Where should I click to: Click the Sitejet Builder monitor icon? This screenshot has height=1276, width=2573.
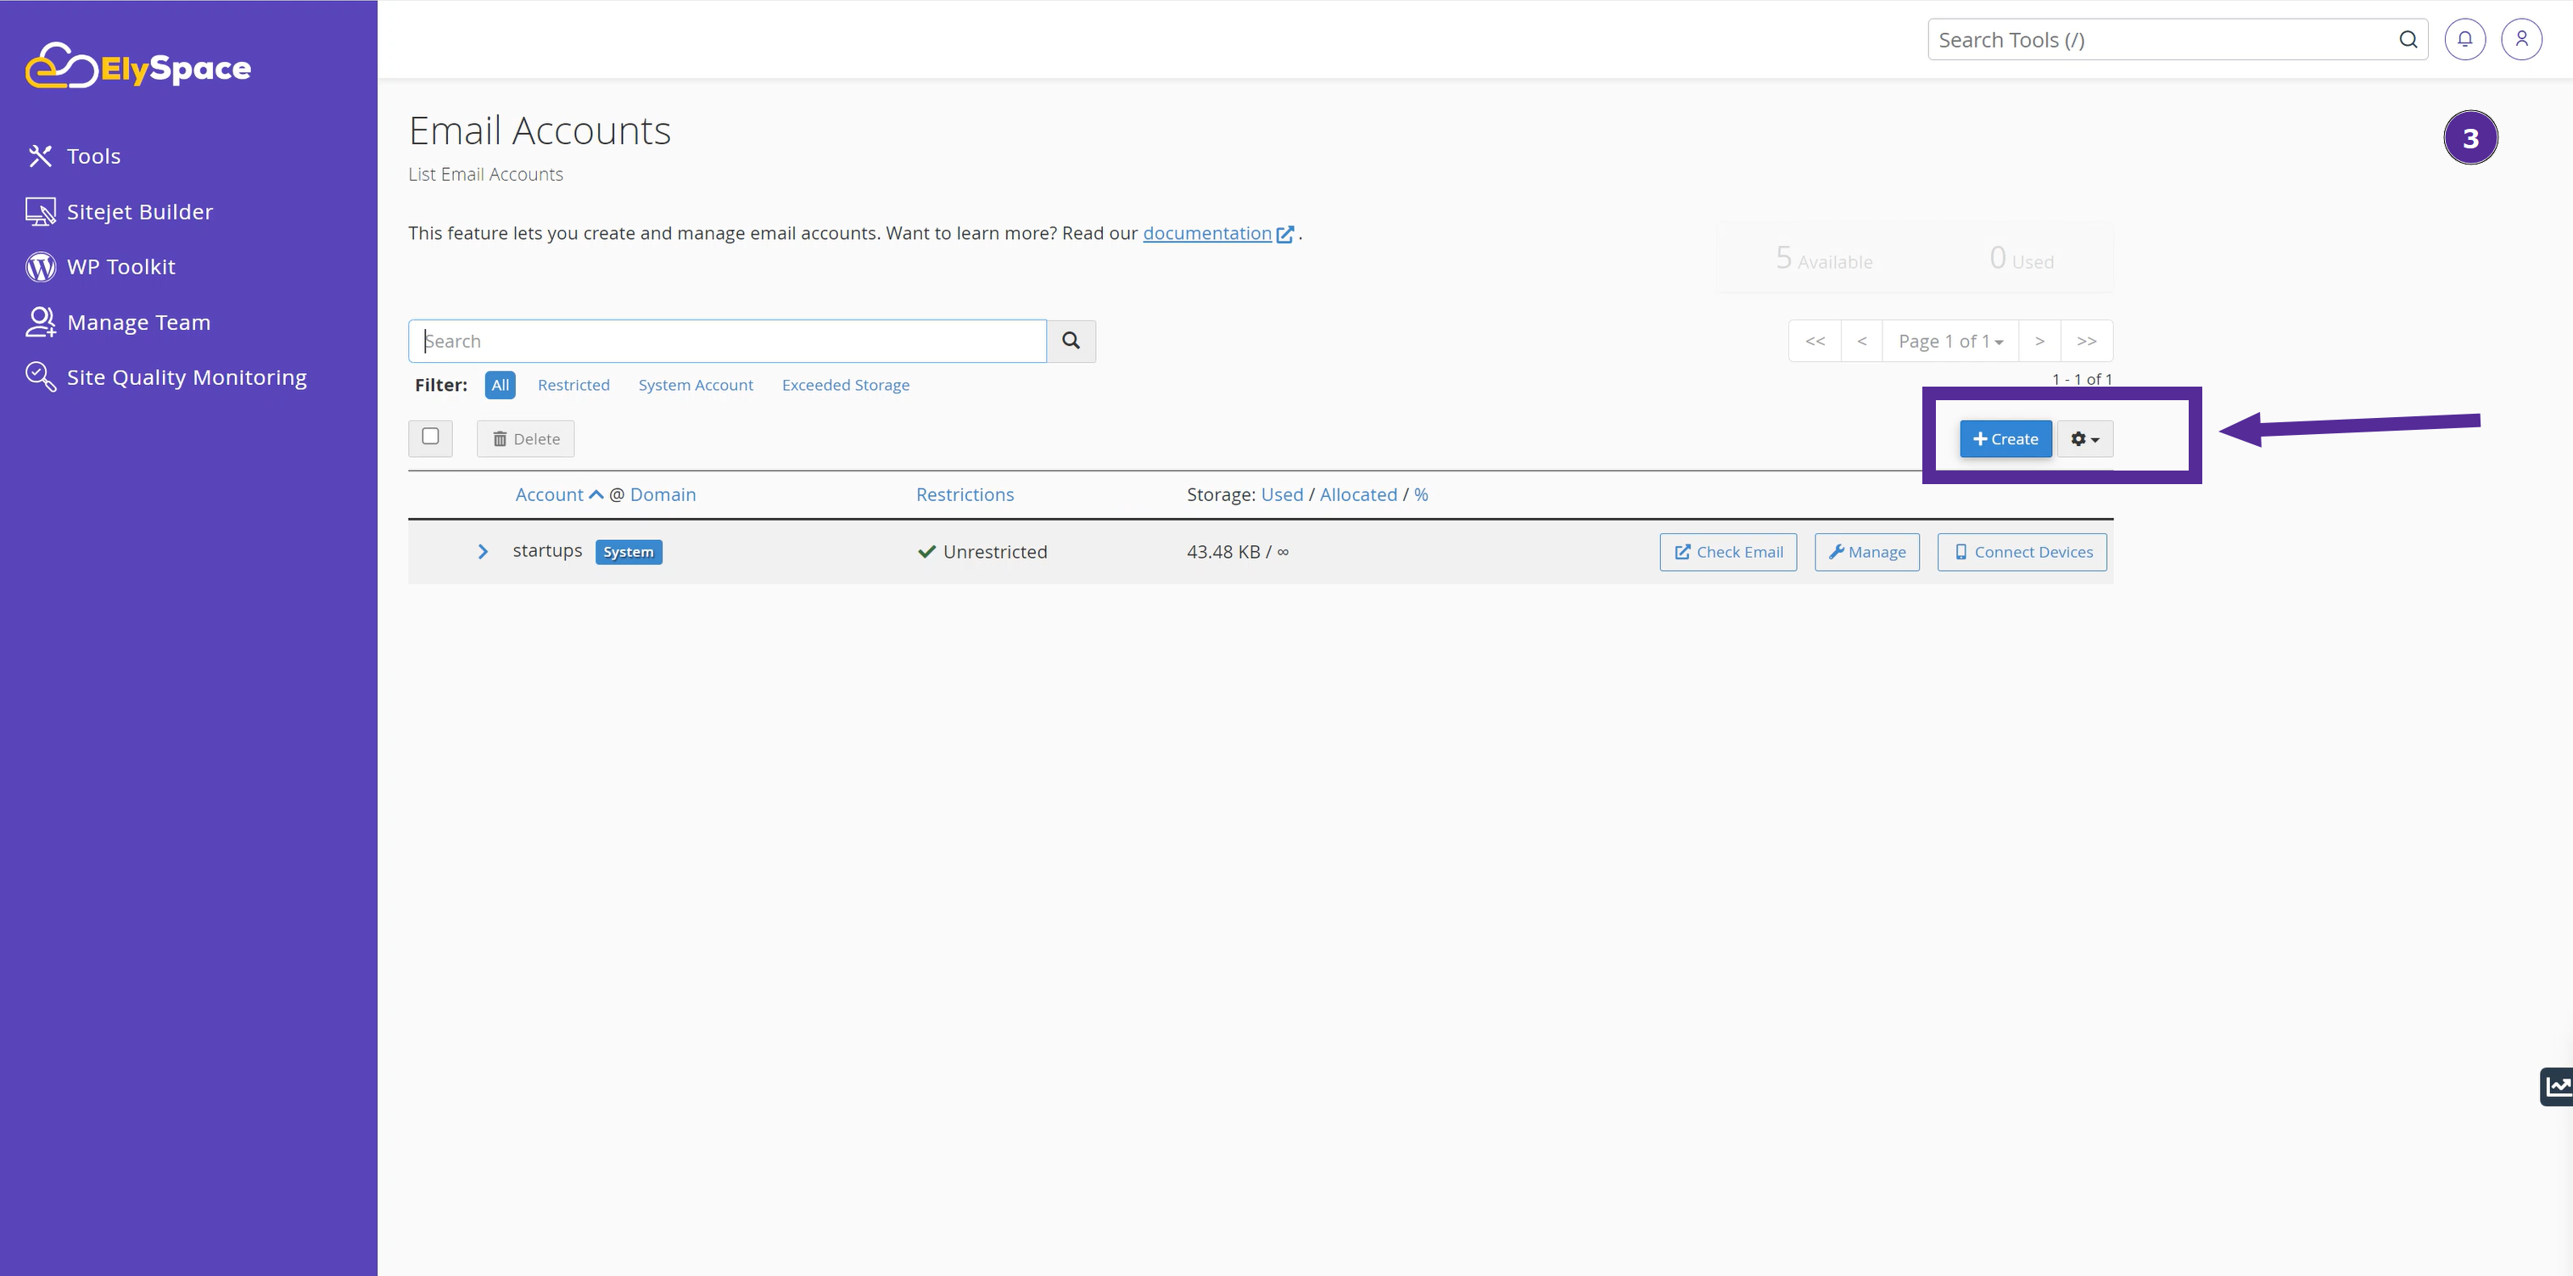40,212
